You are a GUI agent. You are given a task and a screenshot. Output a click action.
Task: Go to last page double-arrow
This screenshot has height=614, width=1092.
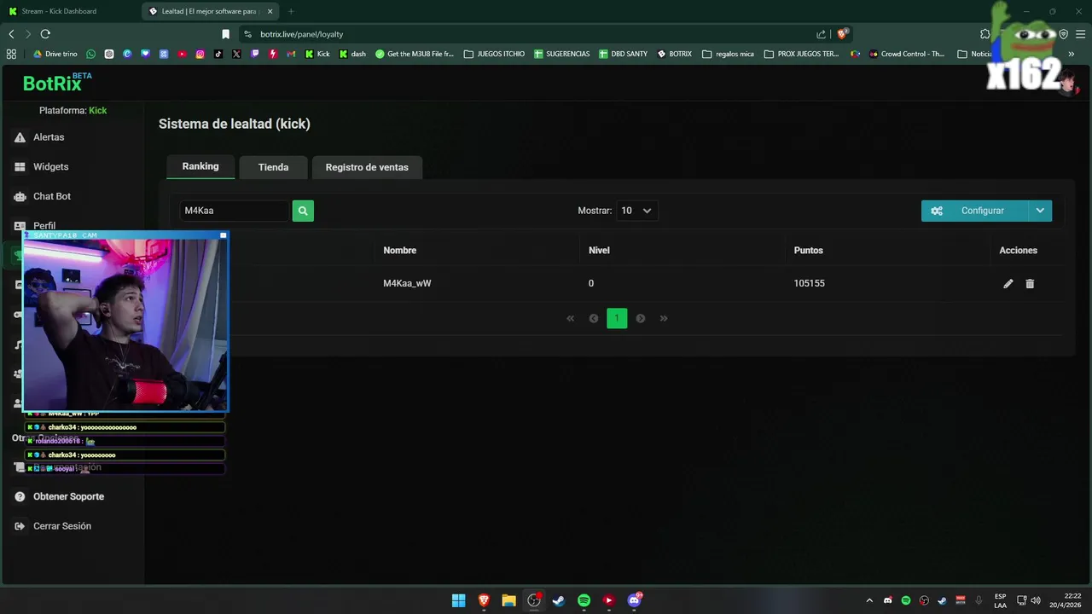[664, 318]
